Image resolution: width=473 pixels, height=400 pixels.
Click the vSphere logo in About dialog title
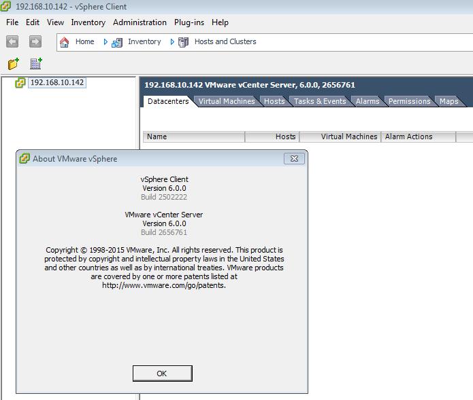tap(25, 158)
